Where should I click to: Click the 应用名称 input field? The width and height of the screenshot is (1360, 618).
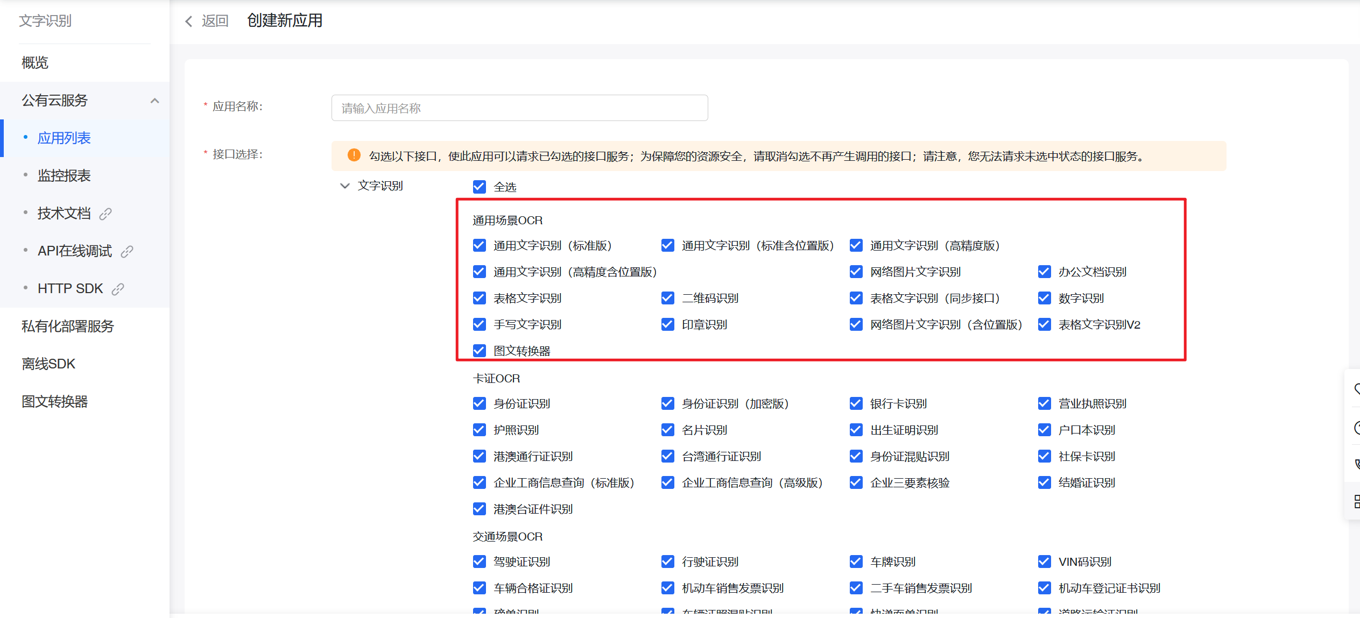(519, 108)
